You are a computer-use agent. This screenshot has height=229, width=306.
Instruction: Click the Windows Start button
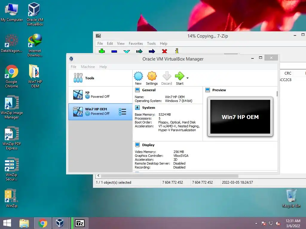tap(7, 223)
